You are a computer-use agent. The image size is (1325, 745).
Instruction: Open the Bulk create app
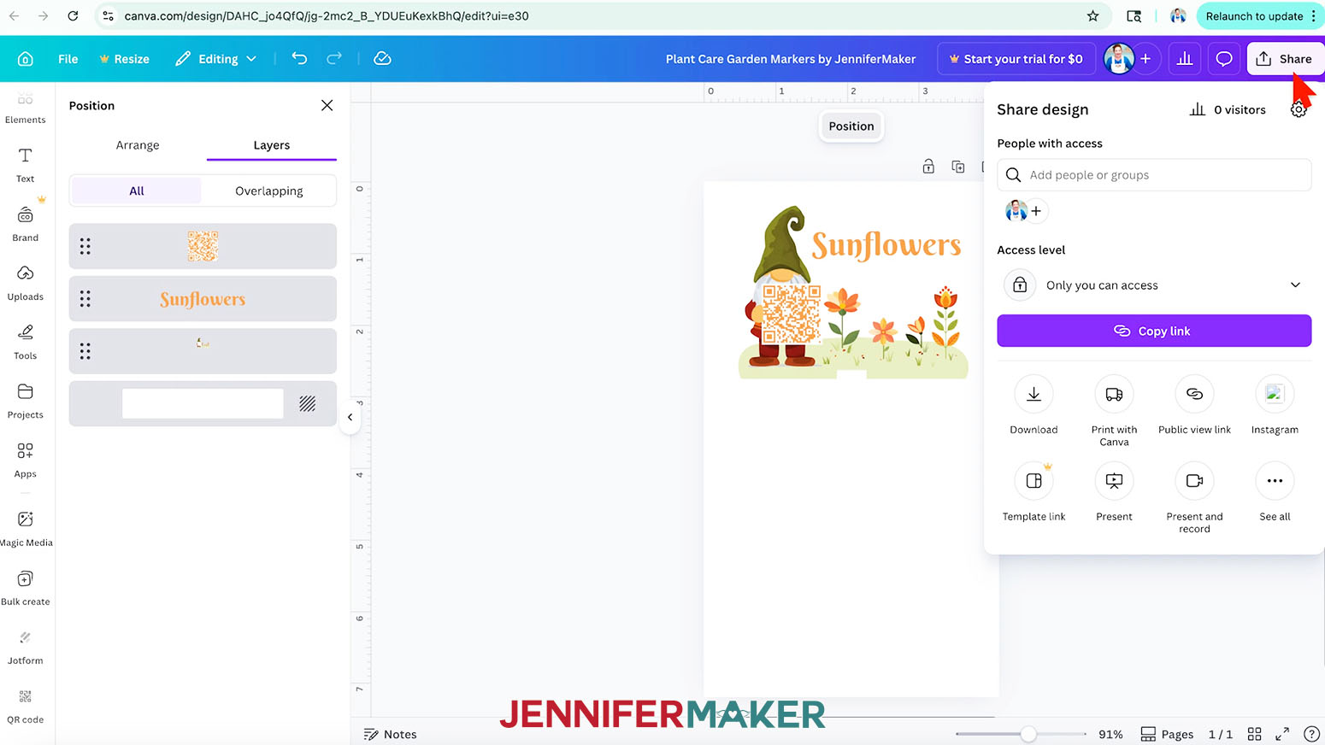tap(26, 588)
